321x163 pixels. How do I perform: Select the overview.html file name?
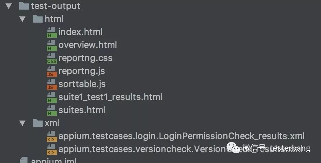click(88, 45)
